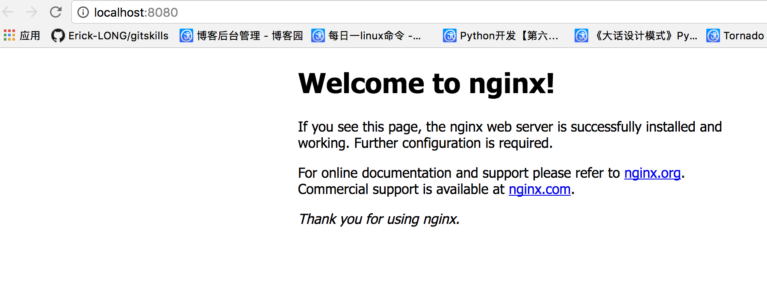This screenshot has height=288, width=767.
Task: Click favicon of 大话设计模式 bookmark
Action: pyautogui.click(x=581, y=35)
